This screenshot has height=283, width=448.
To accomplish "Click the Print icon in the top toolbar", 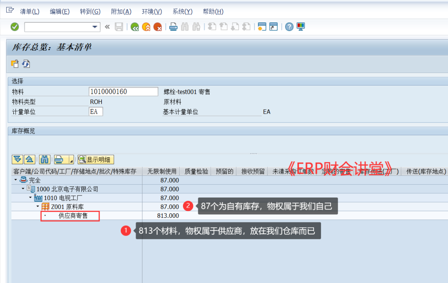I will tap(173, 27).
